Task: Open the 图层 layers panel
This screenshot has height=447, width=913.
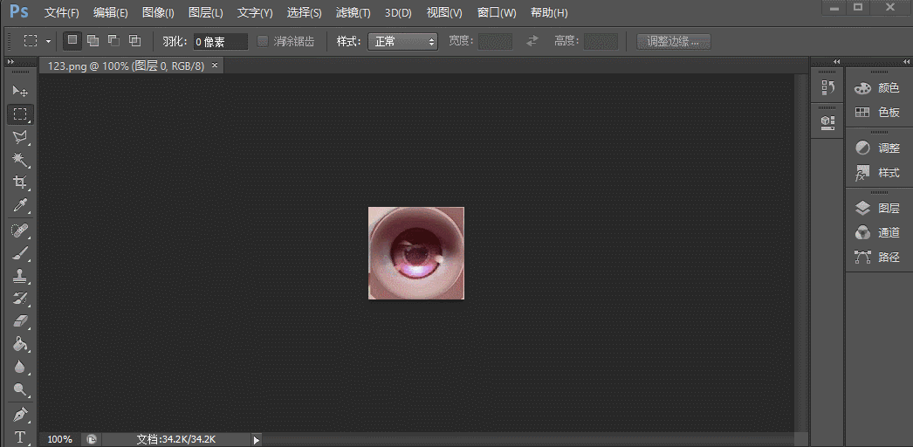Action: click(878, 208)
